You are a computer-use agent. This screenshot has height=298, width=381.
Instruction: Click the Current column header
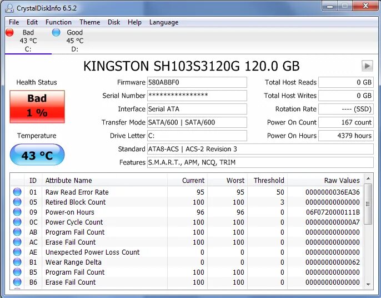pyautogui.click(x=187, y=180)
